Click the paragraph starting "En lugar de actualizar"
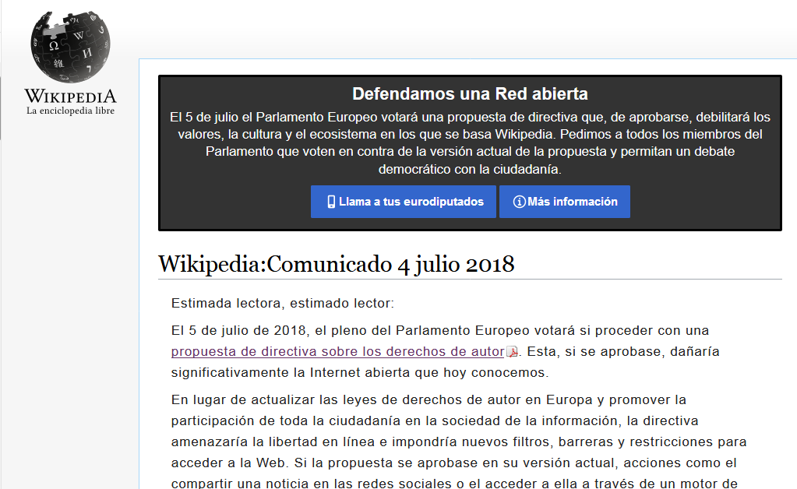The height and width of the screenshot is (489, 797). [x=428, y=400]
